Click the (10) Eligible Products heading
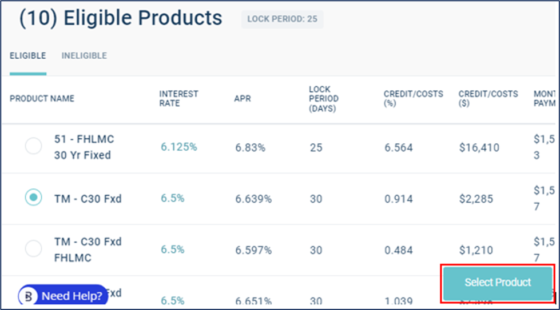 120,18
